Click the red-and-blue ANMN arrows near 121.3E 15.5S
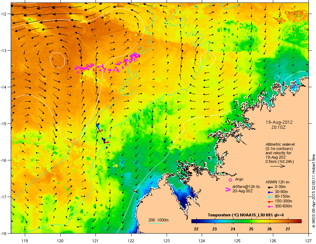The height and width of the screenshot is (244, 316). coord(105,141)
